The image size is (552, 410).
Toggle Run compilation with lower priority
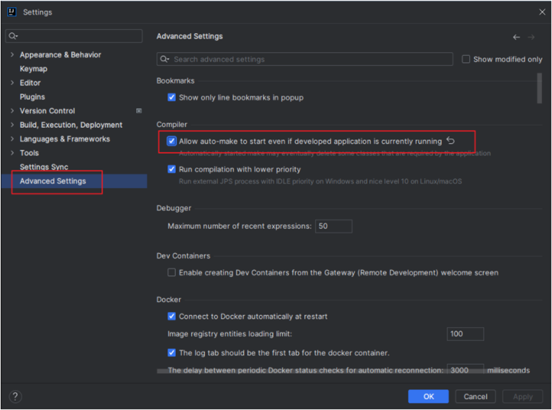172,169
